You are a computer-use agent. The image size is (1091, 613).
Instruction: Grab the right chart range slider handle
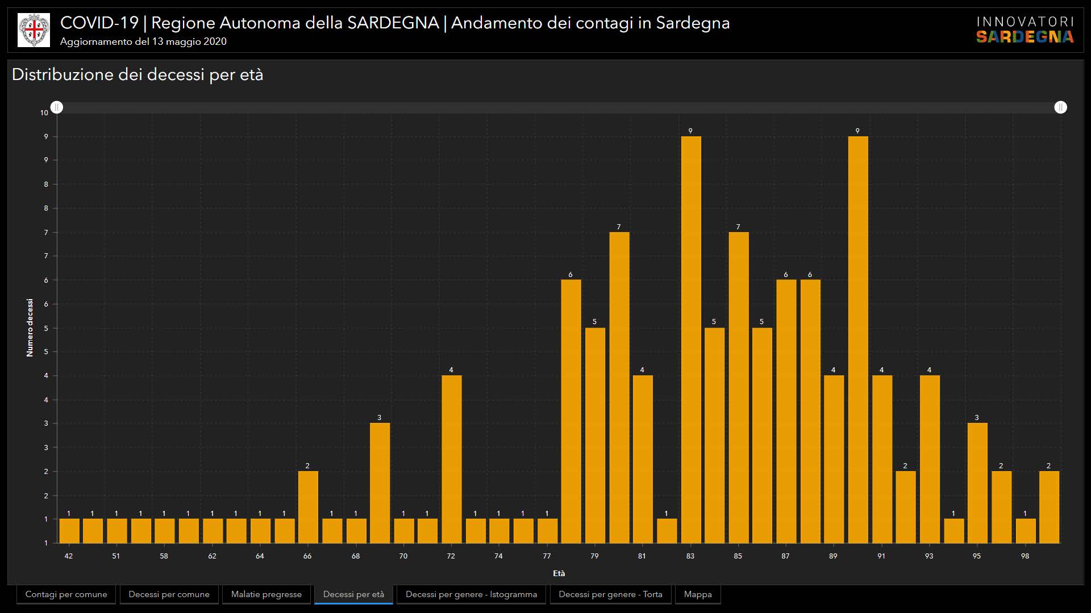(1060, 107)
